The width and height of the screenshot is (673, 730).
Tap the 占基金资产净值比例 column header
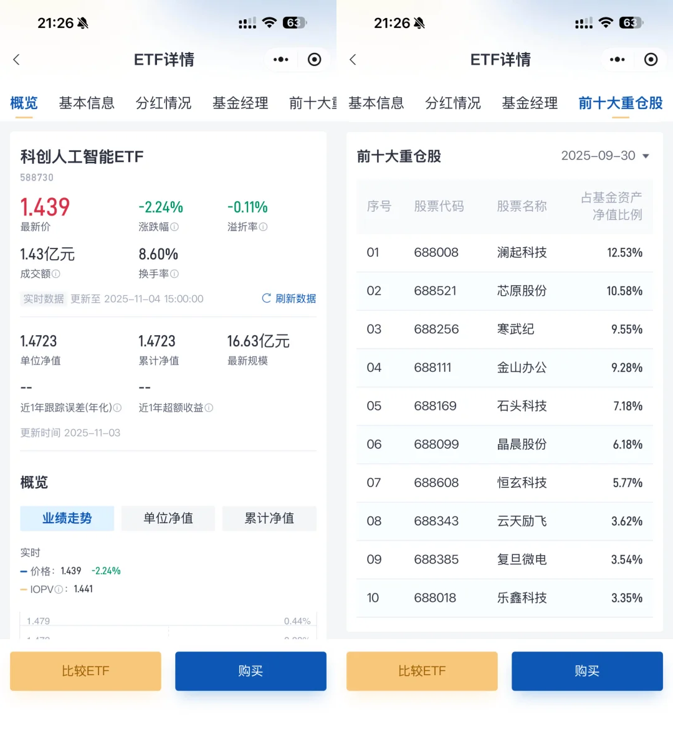tap(611, 206)
